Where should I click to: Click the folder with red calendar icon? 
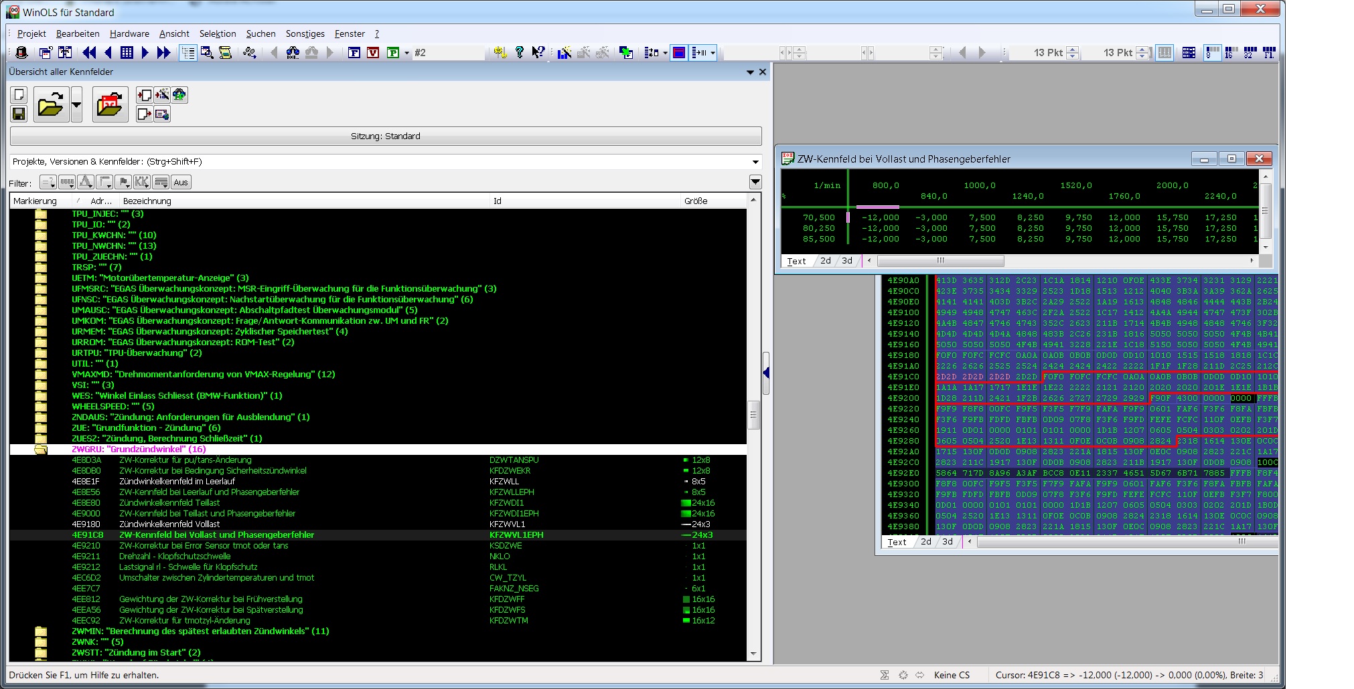[110, 104]
